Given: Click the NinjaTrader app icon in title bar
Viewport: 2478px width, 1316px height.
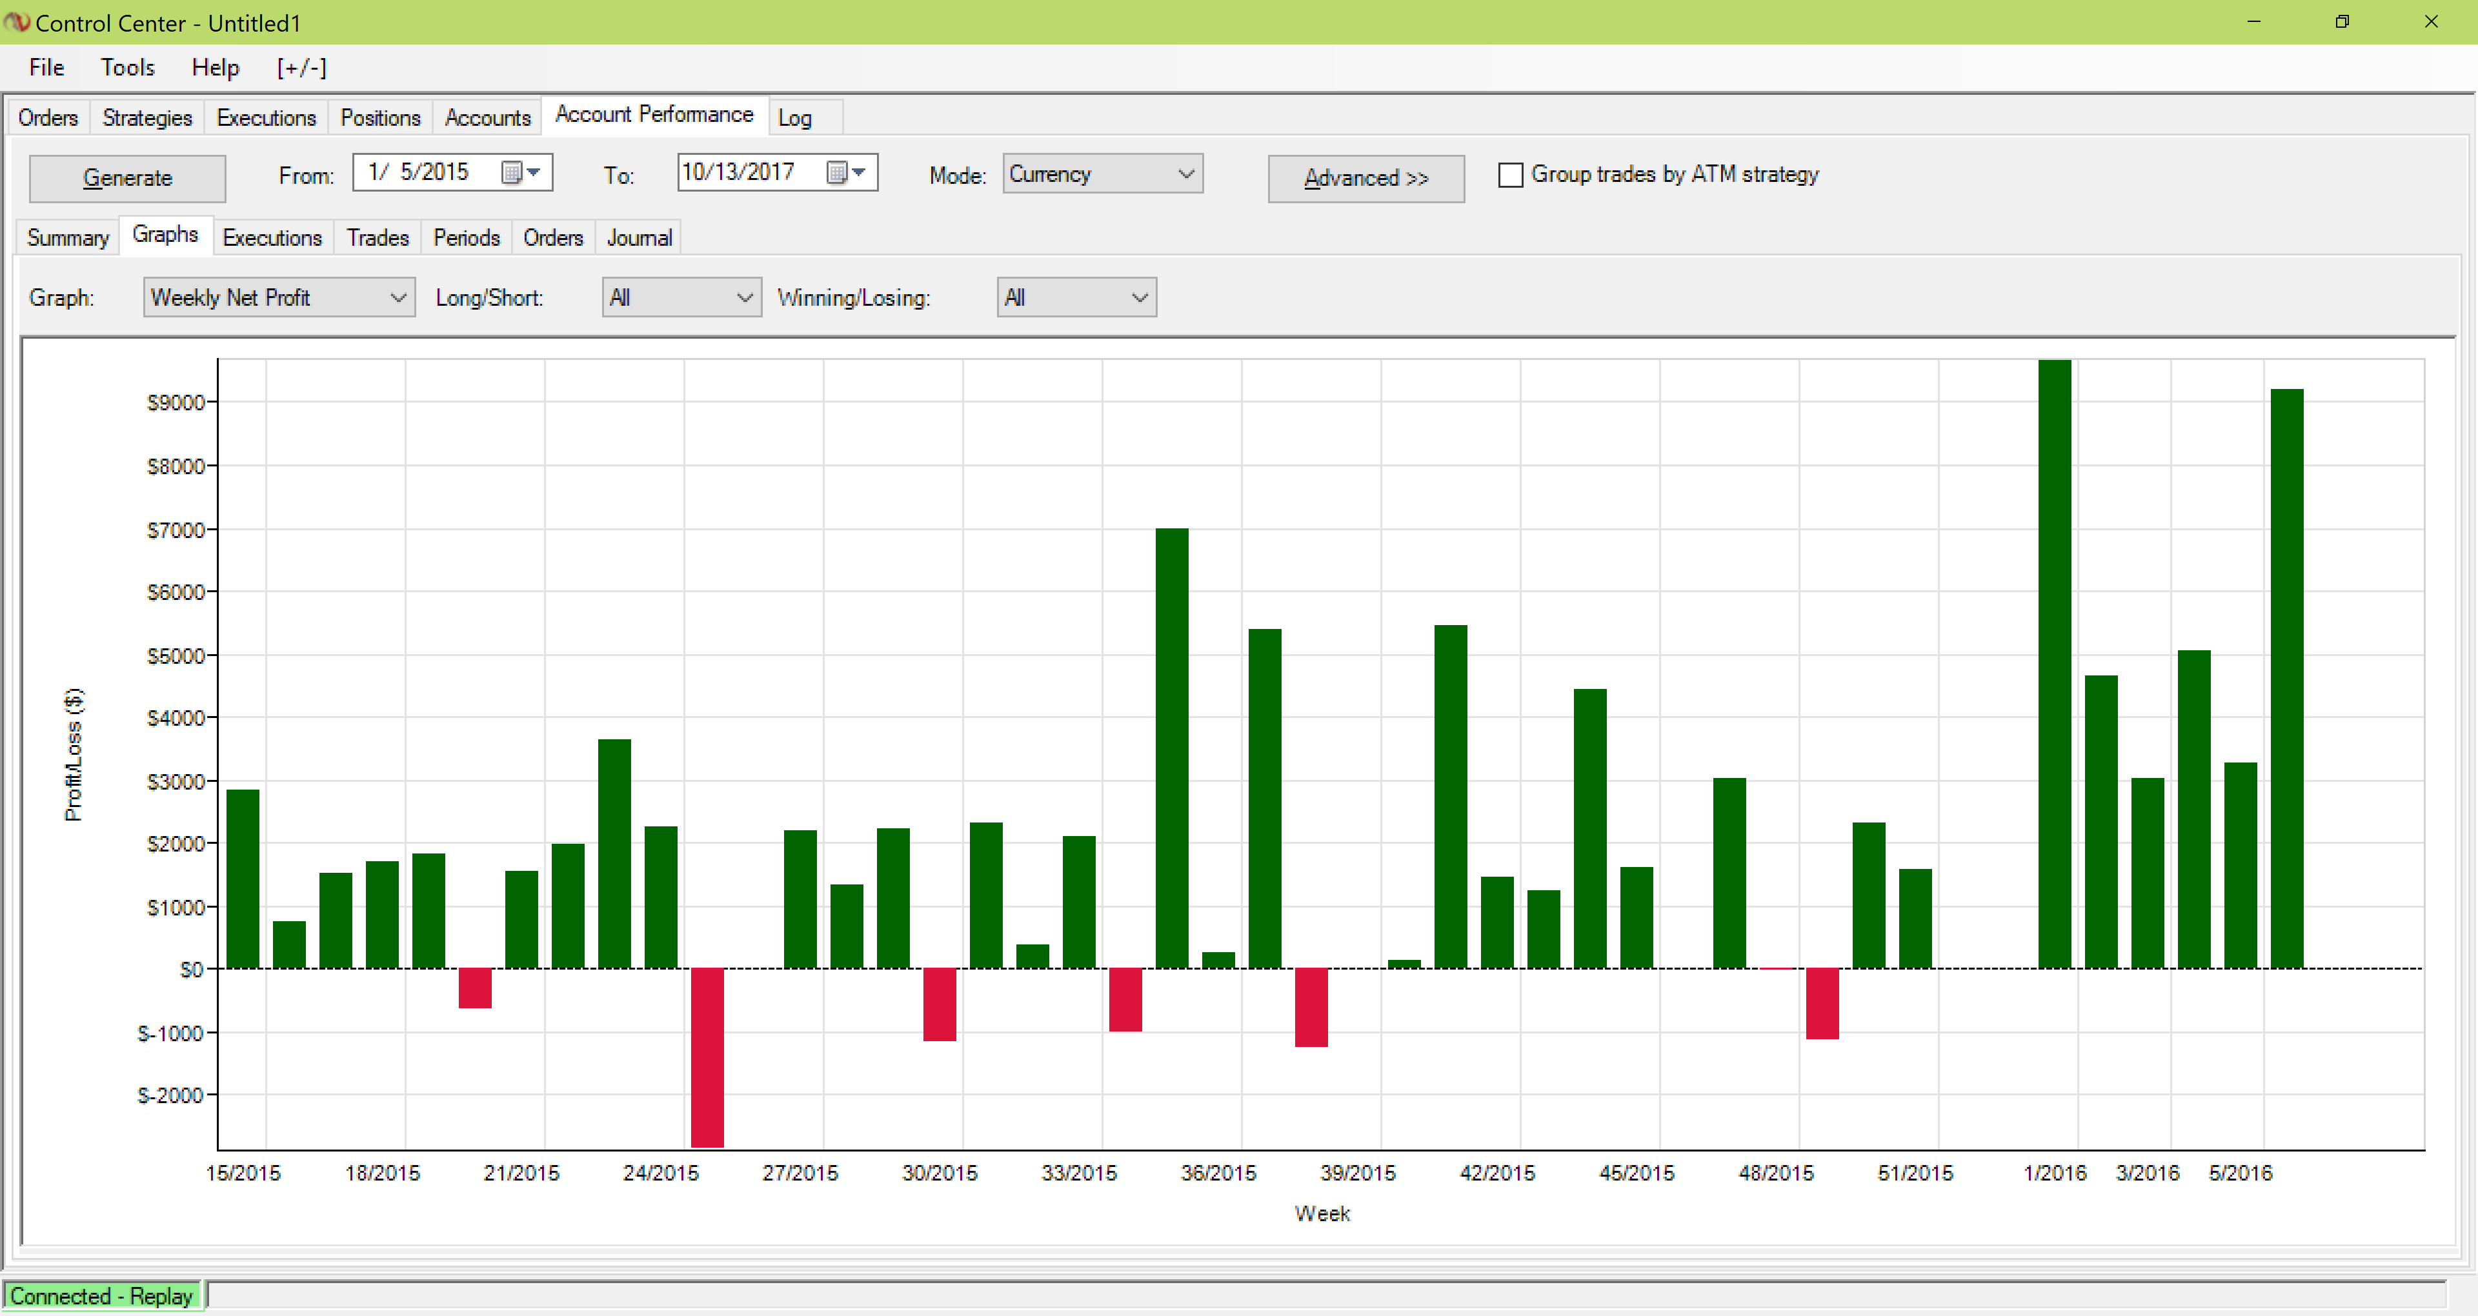Looking at the screenshot, I should point(16,21).
